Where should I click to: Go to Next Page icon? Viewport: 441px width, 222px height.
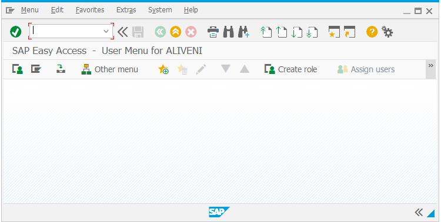(x=296, y=32)
